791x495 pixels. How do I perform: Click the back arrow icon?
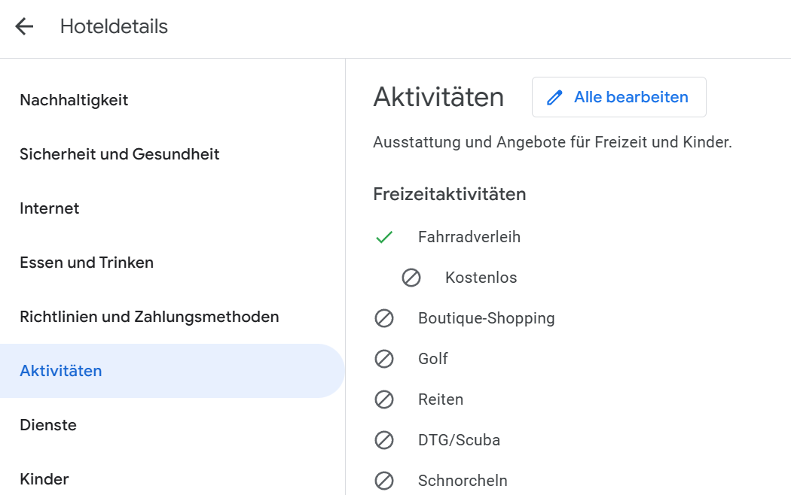24,27
